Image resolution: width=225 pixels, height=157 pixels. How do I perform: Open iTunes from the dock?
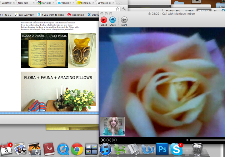click(x=105, y=149)
